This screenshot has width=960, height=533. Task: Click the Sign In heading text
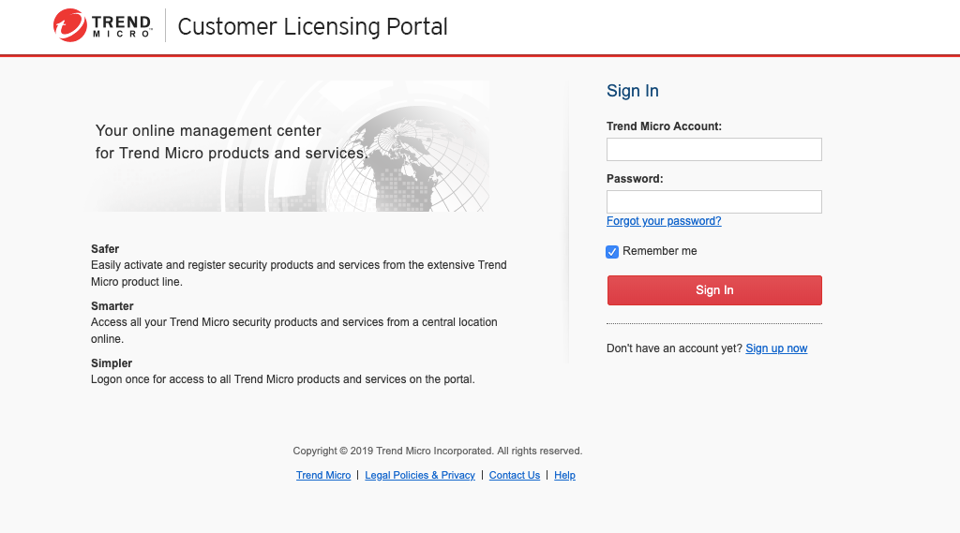pos(633,91)
